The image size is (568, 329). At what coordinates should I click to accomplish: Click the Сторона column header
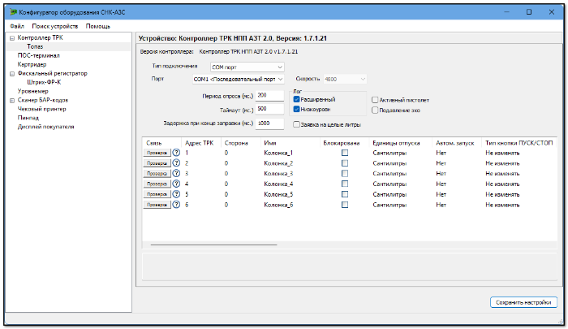point(240,143)
